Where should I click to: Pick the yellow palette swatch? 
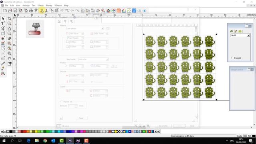click(36, 131)
